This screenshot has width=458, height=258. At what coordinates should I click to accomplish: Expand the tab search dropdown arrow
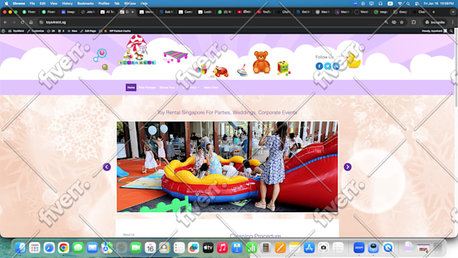[x=453, y=12]
